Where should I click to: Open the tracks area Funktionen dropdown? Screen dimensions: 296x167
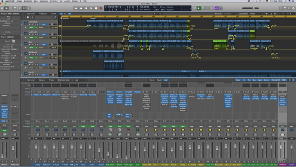(43, 14)
